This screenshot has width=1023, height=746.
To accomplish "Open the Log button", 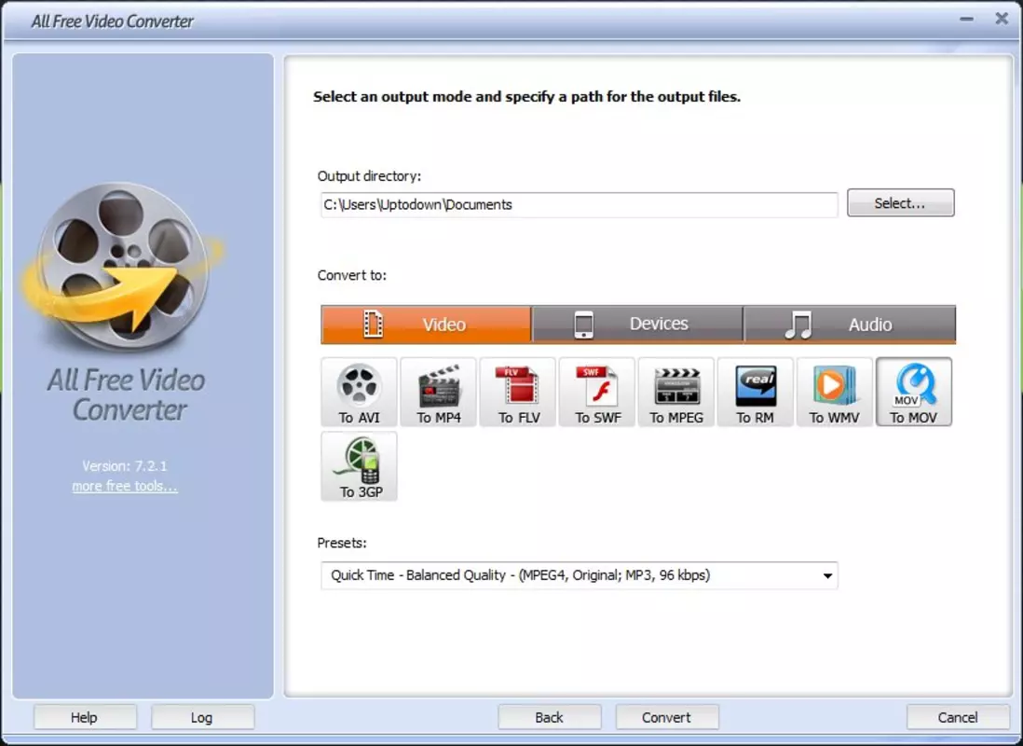I will coord(202,717).
